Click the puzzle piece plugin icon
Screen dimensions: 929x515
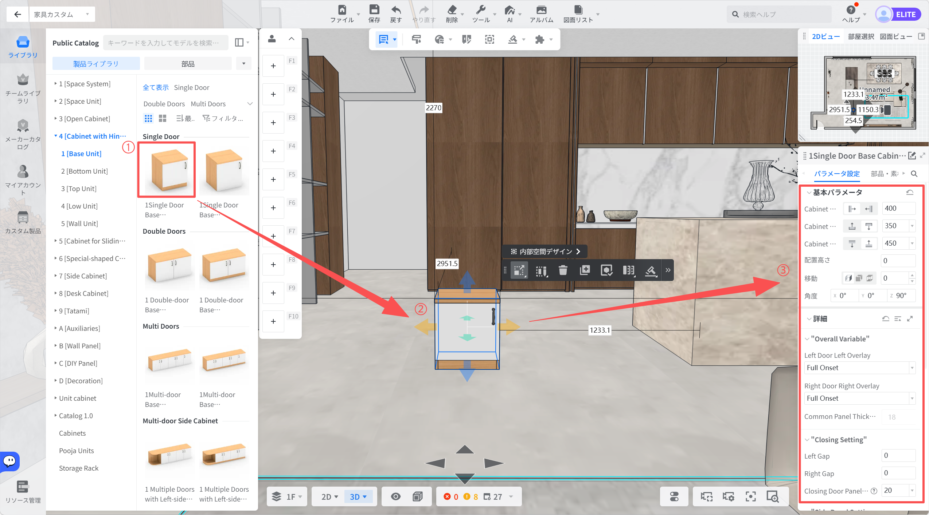[540, 39]
